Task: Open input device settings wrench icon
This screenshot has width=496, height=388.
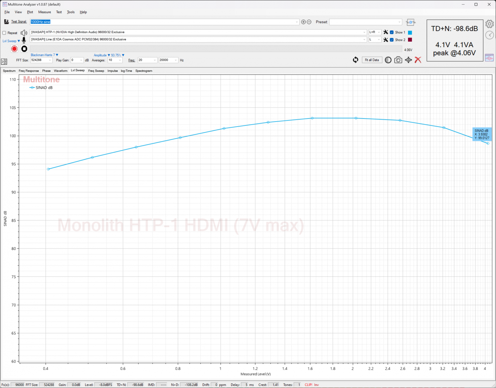Action: 386,40
